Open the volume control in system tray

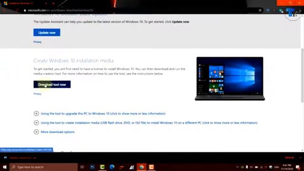[x=251, y=167]
